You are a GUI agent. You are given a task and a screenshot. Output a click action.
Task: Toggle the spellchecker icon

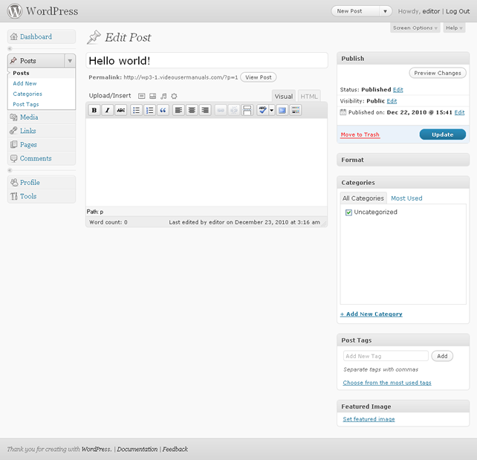point(262,110)
